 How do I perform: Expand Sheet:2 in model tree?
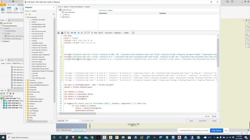point(61,17)
